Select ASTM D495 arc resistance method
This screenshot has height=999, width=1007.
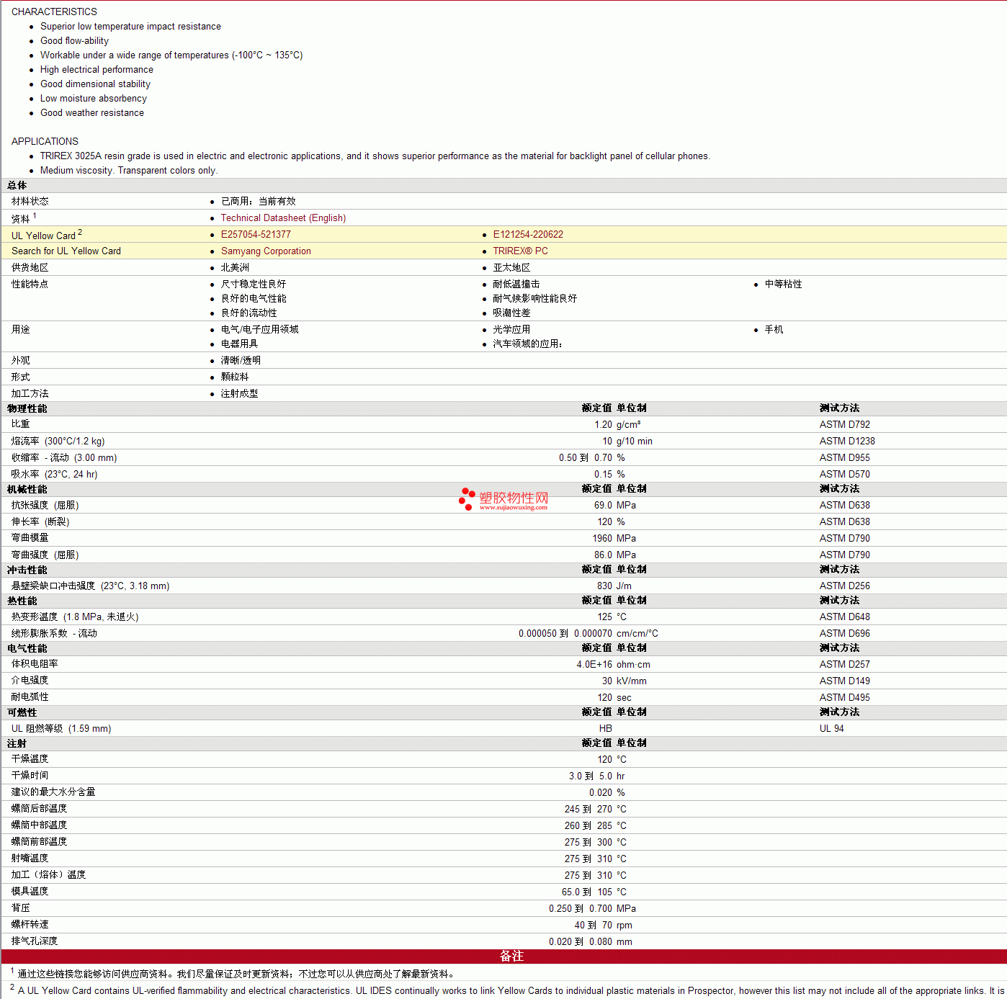click(x=845, y=698)
